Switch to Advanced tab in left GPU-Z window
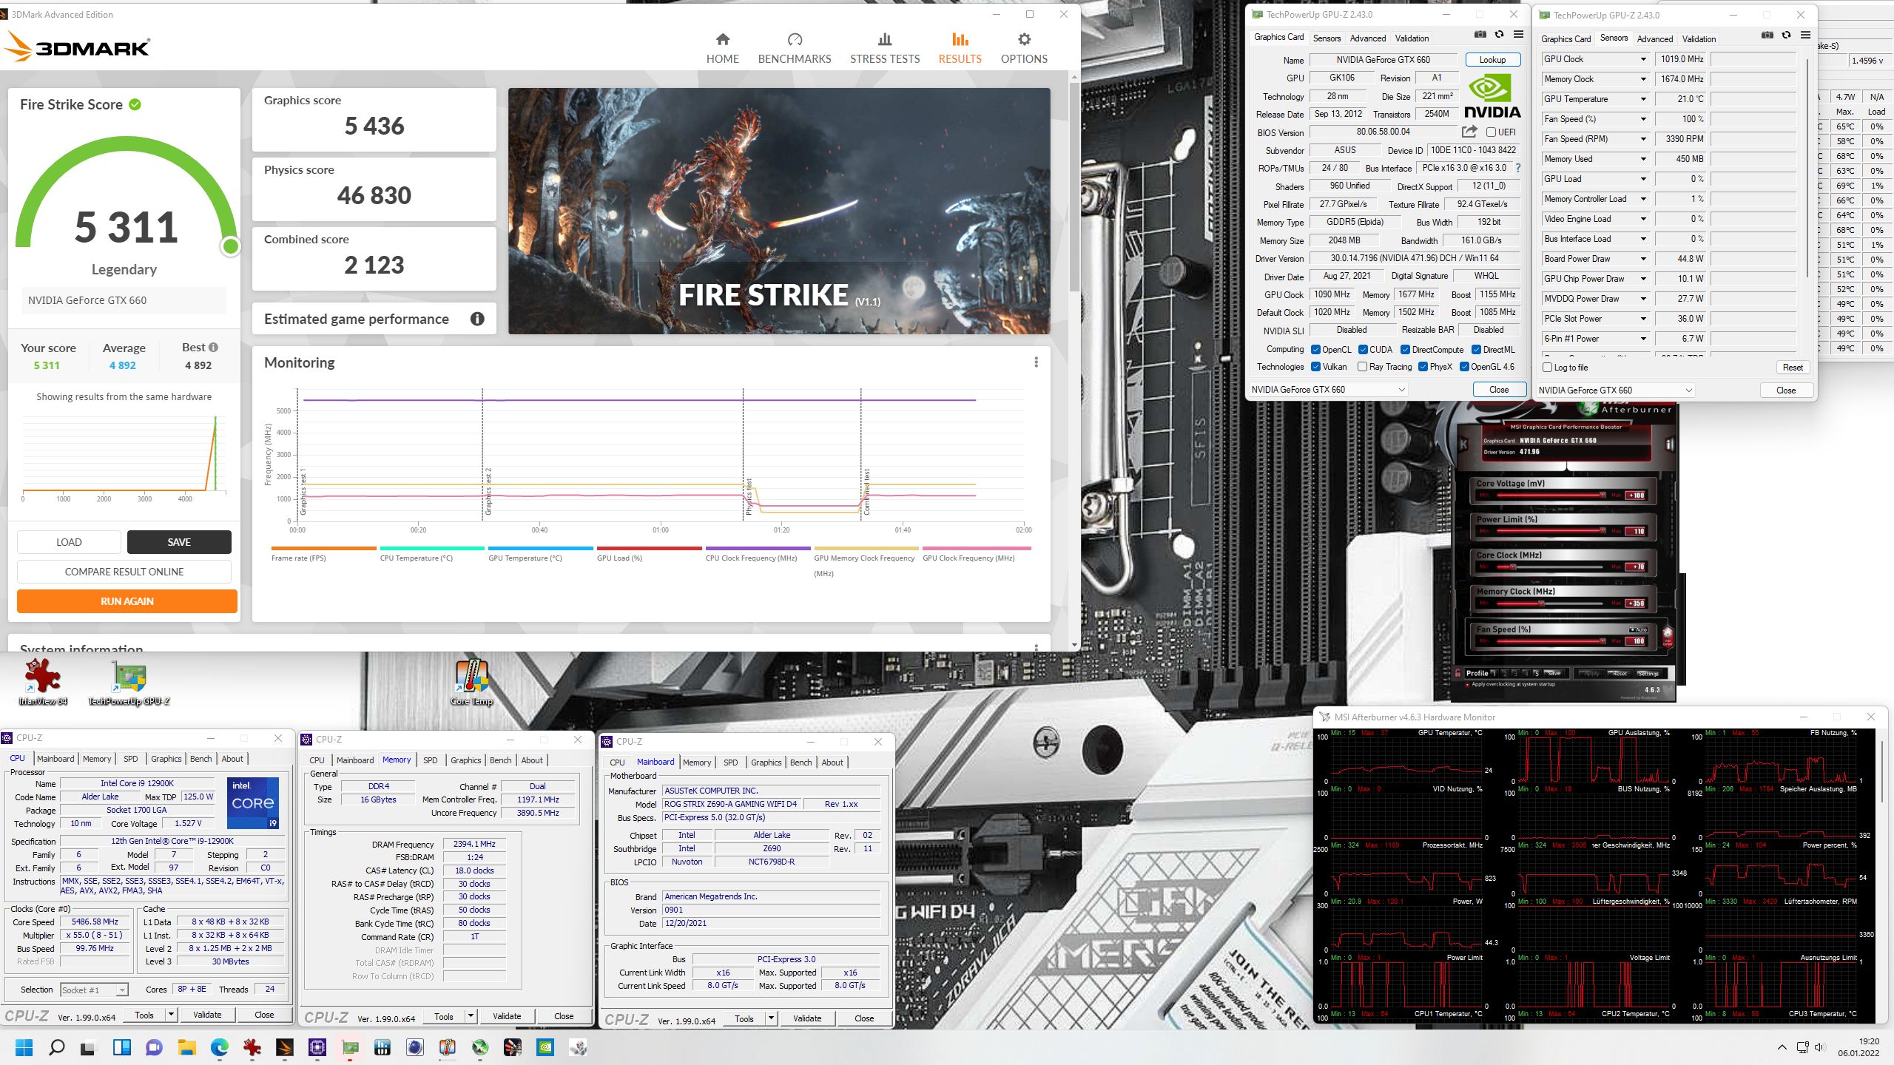This screenshot has height=1065, width=1894. pyautogui.click(x=1367, y=38)
